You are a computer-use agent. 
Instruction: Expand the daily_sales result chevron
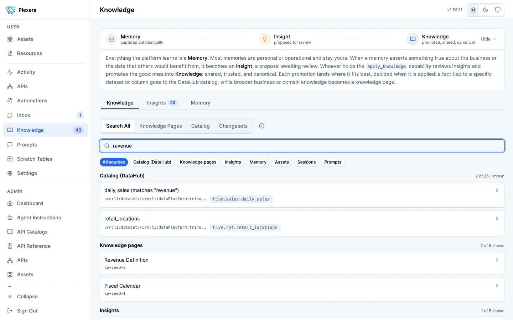coord(497,190)
